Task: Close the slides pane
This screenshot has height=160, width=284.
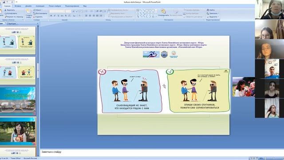Action: point(37,24)
